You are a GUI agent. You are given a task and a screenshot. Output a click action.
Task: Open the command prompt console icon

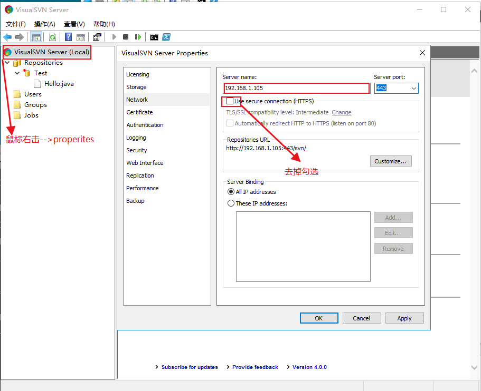pos(154,37)
